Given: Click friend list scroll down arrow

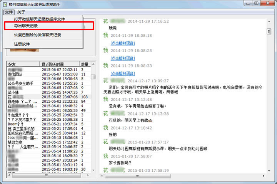Looking at the screenshot, I should tap(93, 170).
